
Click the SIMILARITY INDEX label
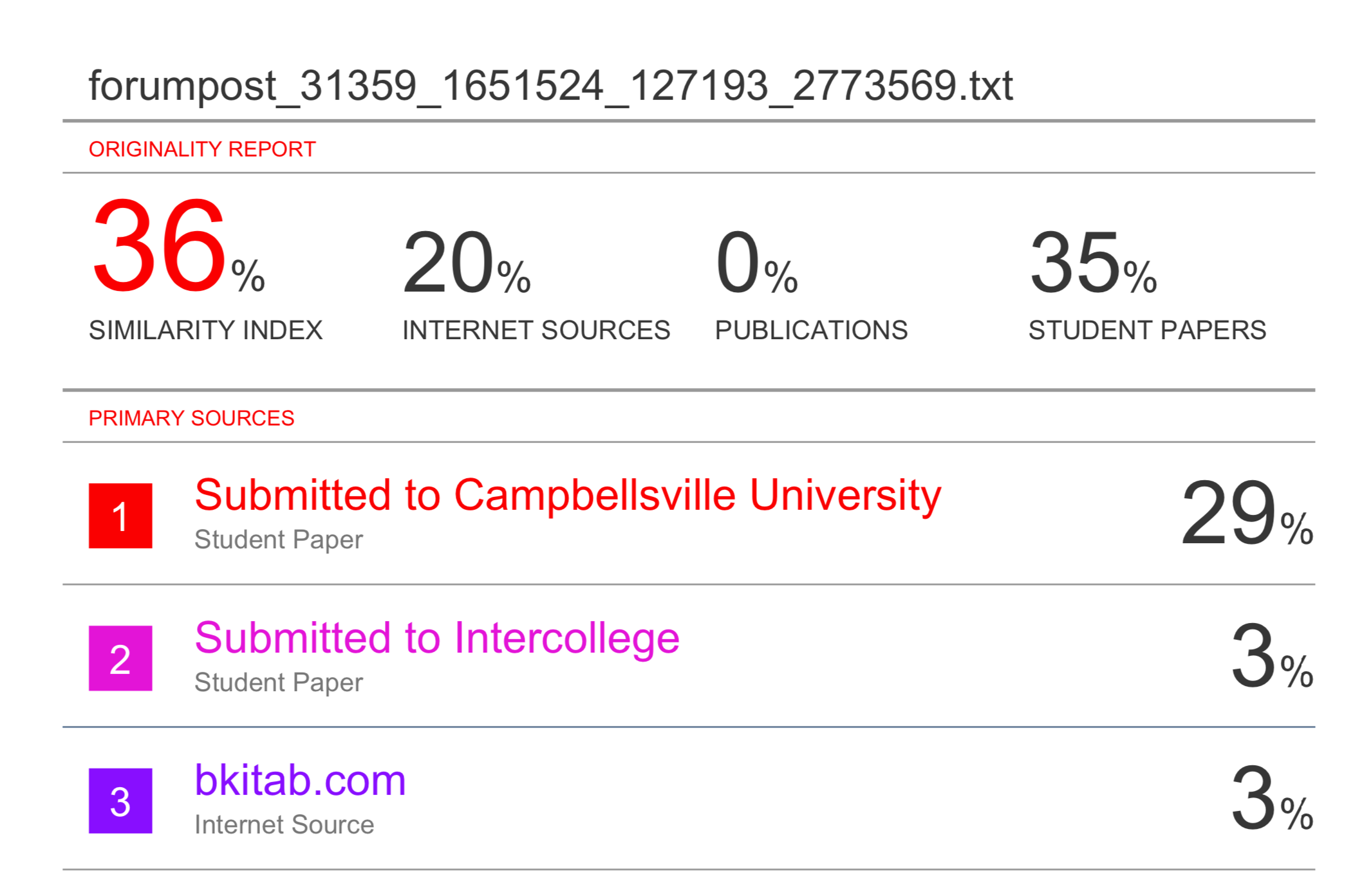coord(206,330)
